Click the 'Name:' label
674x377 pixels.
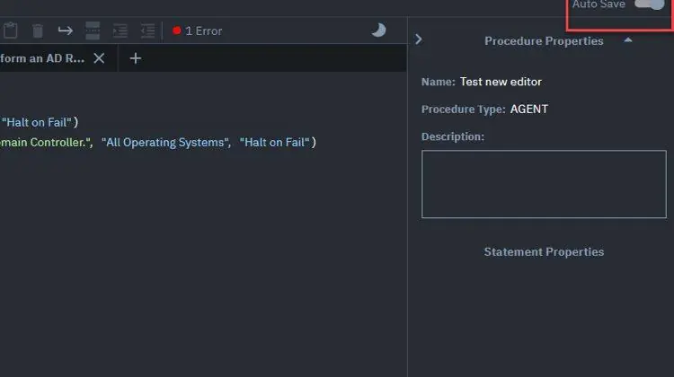(438, 82)
